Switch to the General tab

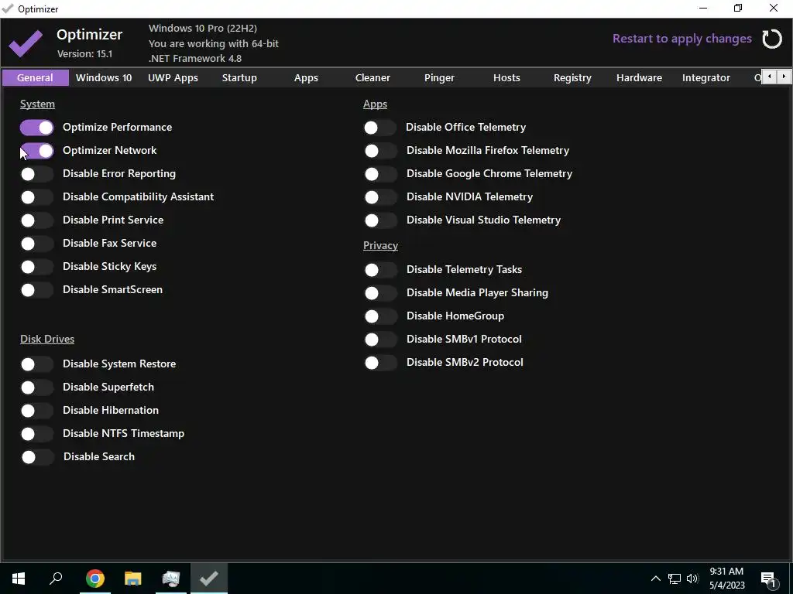point(35,78)
